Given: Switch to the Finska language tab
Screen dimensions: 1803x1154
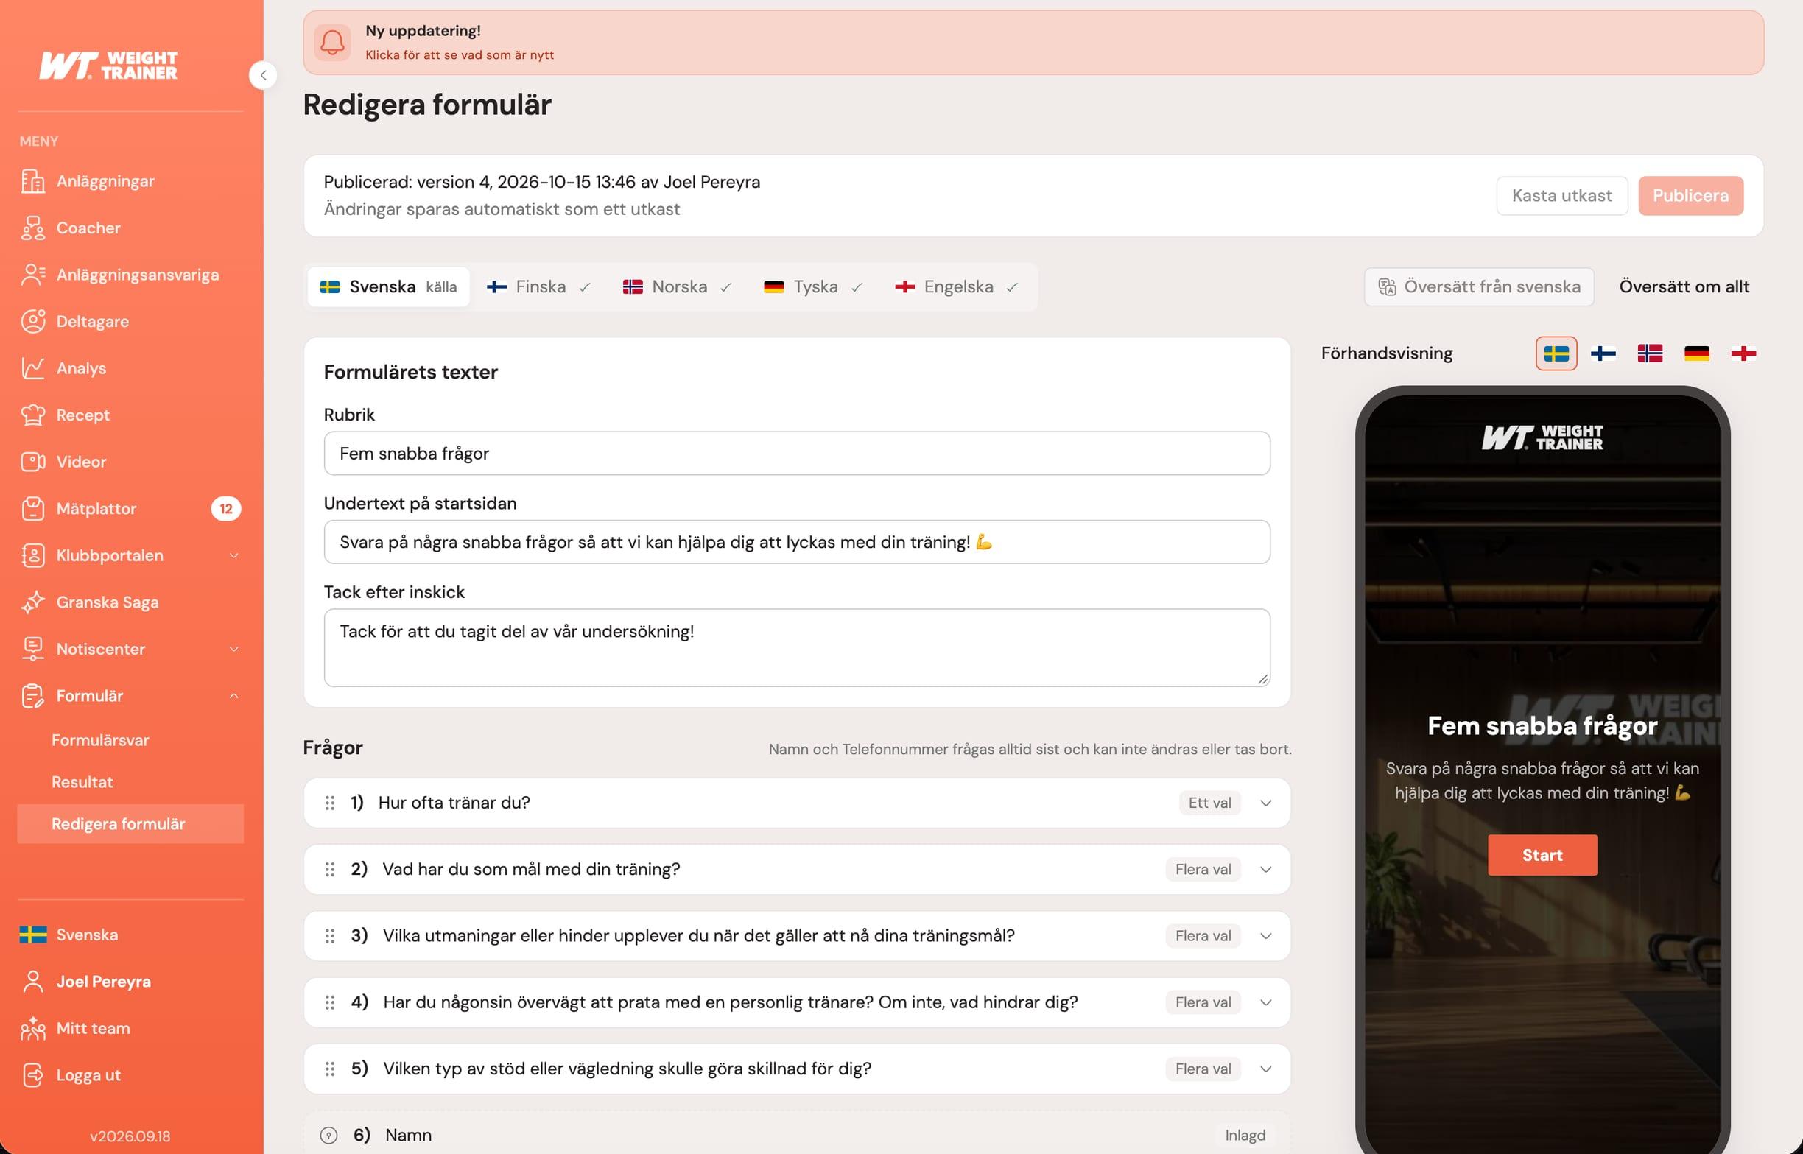Looking at the screenshot, I should tap(539, 287).
